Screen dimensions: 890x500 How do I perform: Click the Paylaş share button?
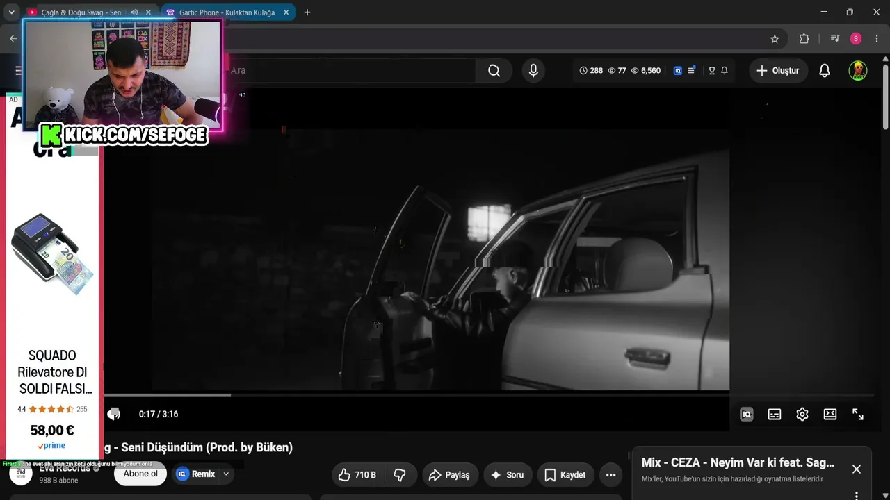[450, 475]
